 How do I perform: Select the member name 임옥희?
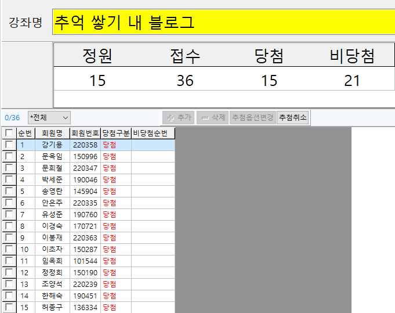[x=52, y=261]
